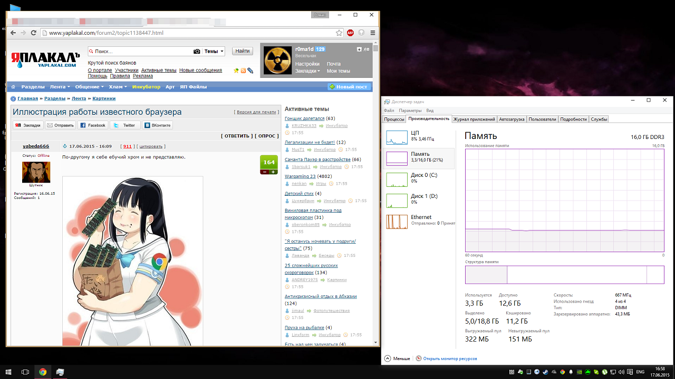Click ОТВЕТИТЬ to reply to the topic
675x379 pixels.
coord(236,136)
